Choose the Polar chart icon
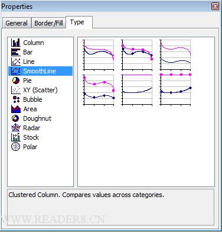Image resolution: width=222 pixels, height=232 pixels. [16, 147]
